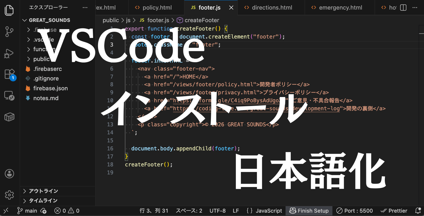Open the Manage settings gear
The image size is (424, 216).
tap(9, 195)
